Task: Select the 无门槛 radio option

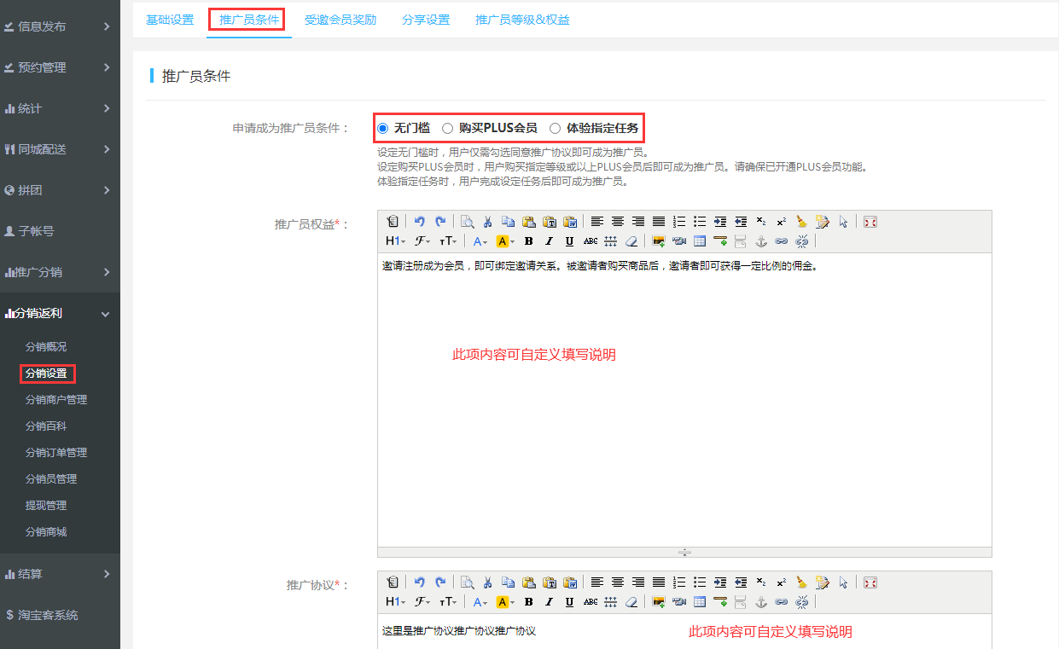Action: pos(383,129)
